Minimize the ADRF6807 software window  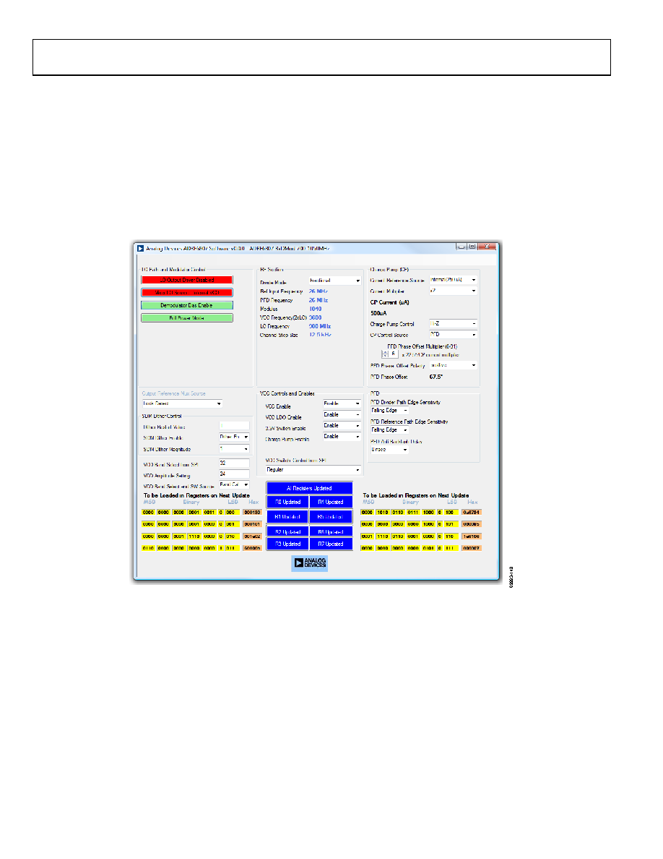(461, 247)
